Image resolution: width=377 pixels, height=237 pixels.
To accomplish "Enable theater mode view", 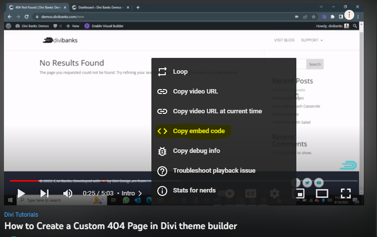I will coord(322,193).
